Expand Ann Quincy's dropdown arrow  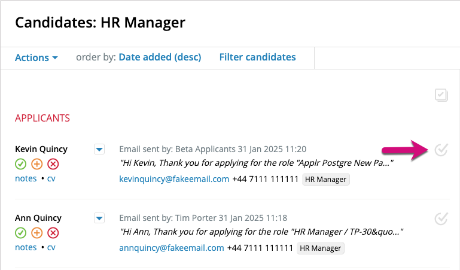99,219
